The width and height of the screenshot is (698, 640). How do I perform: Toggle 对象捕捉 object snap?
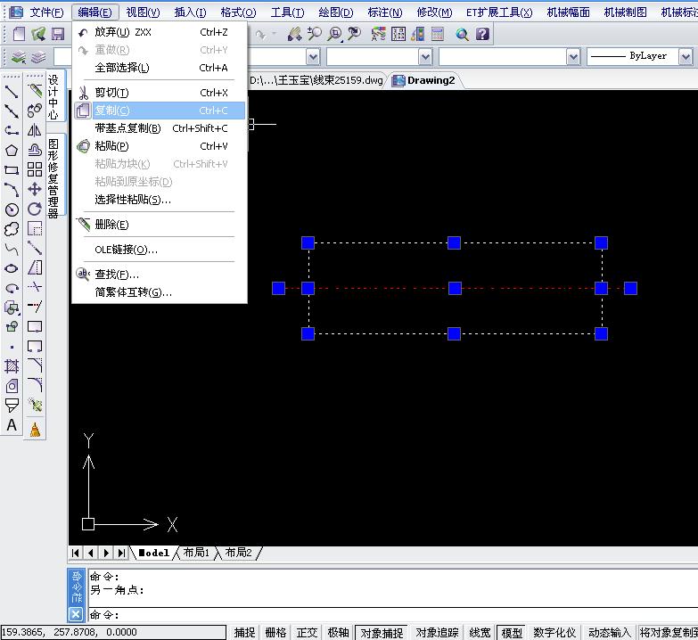click(x=382, y=633)
